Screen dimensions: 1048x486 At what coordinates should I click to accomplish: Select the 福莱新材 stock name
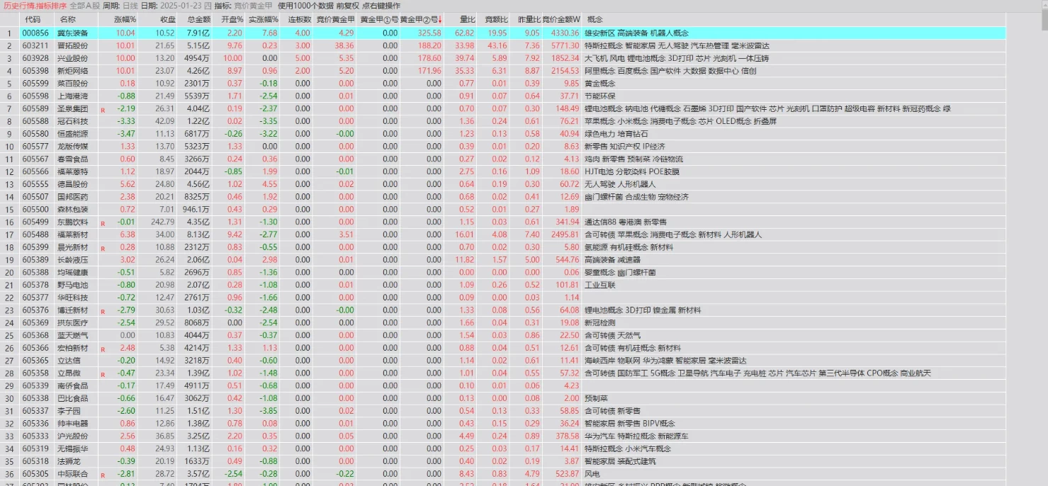[x=73, y=234]
